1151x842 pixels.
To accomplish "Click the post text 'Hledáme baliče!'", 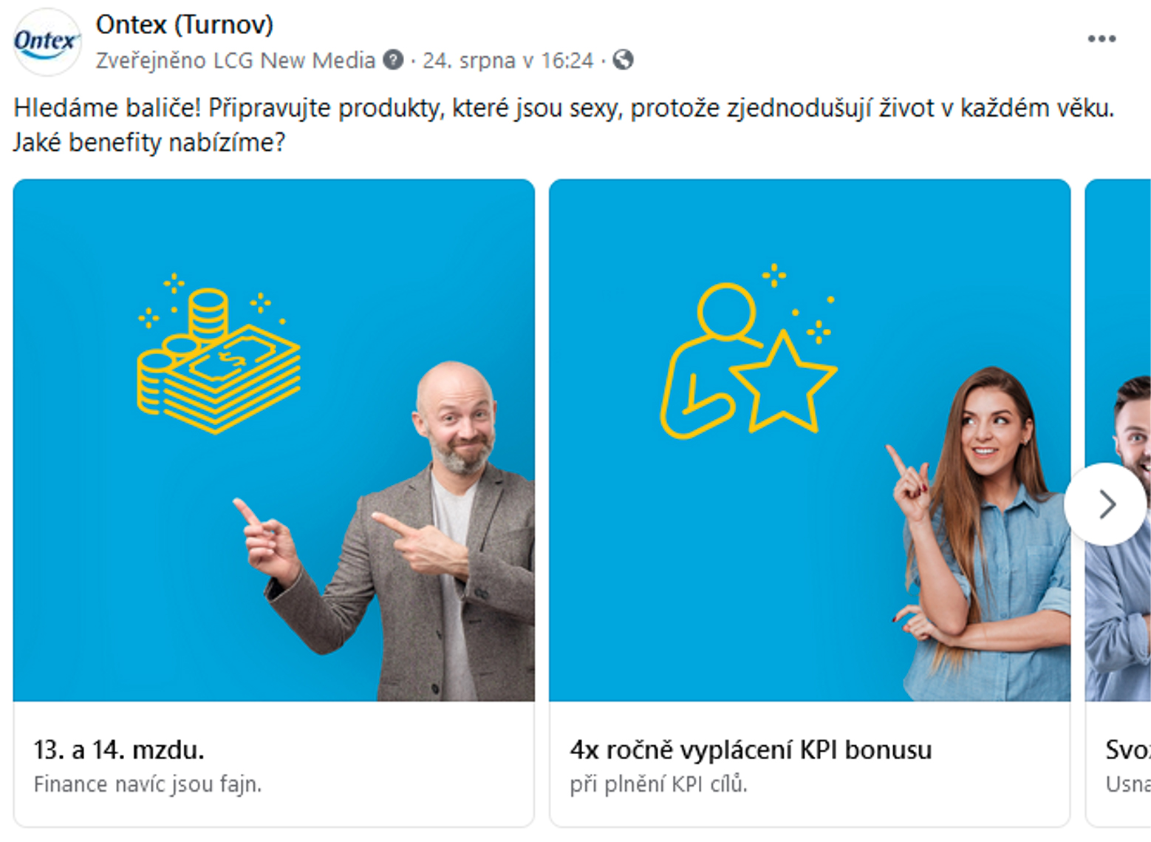I will pyautogui.click(x=107, y=108).
